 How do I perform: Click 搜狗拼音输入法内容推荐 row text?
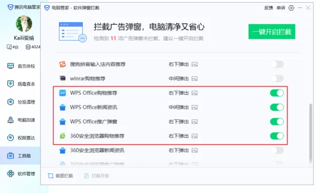[x=98, y=64]
